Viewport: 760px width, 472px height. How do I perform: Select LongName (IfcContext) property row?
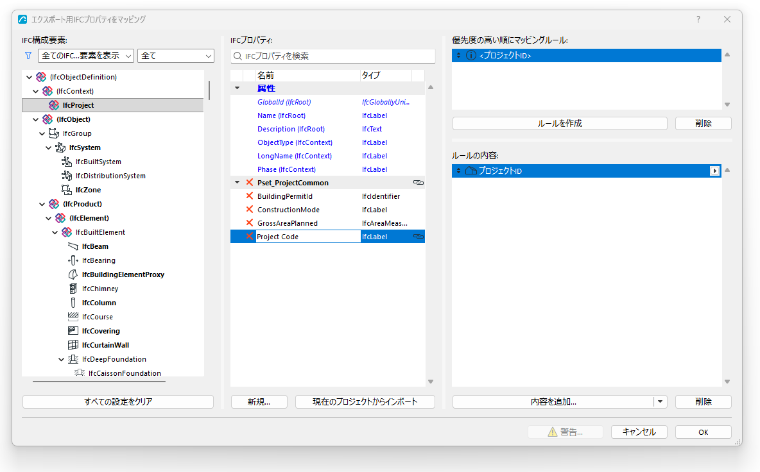click(x=327, y=156)
